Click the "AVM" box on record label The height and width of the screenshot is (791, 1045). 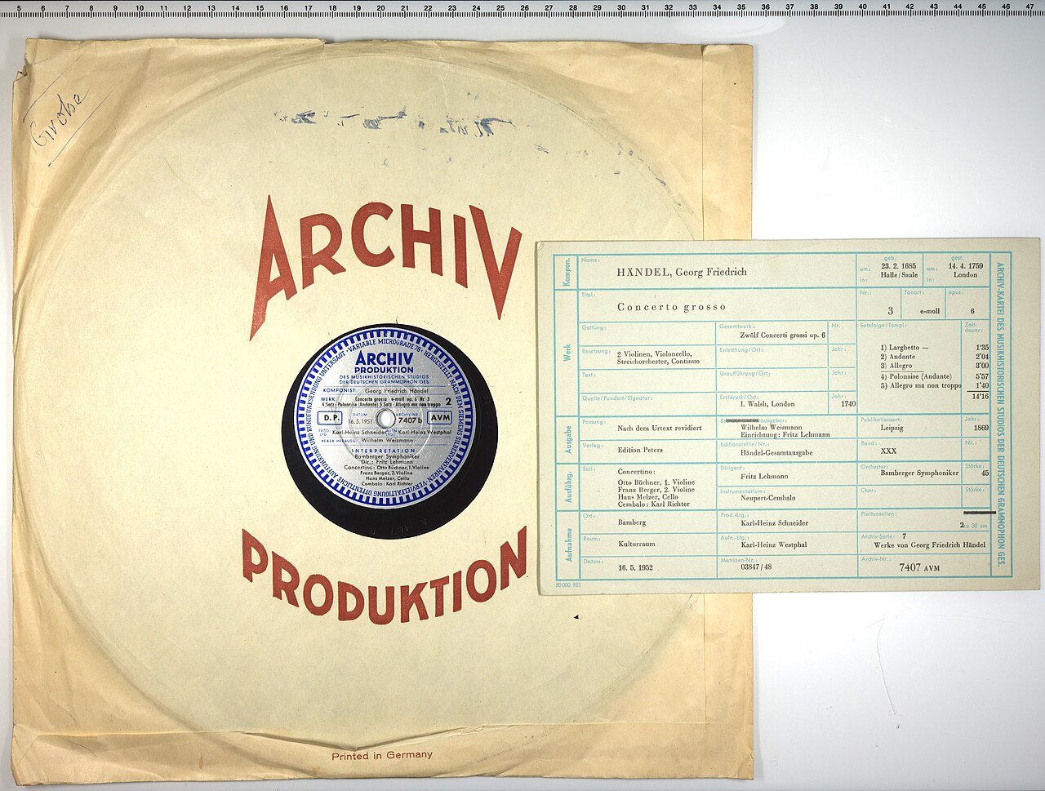[x=439, y=417]
